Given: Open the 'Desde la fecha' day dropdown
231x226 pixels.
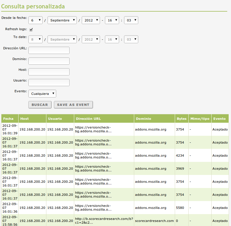Looking at the screenshot, I should pos(35,20).
